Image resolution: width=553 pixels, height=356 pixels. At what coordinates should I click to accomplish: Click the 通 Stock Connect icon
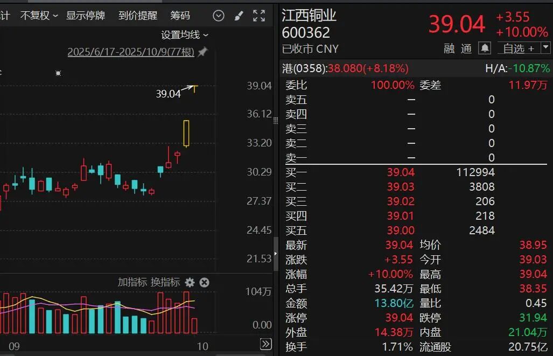[x=466, y=48]
